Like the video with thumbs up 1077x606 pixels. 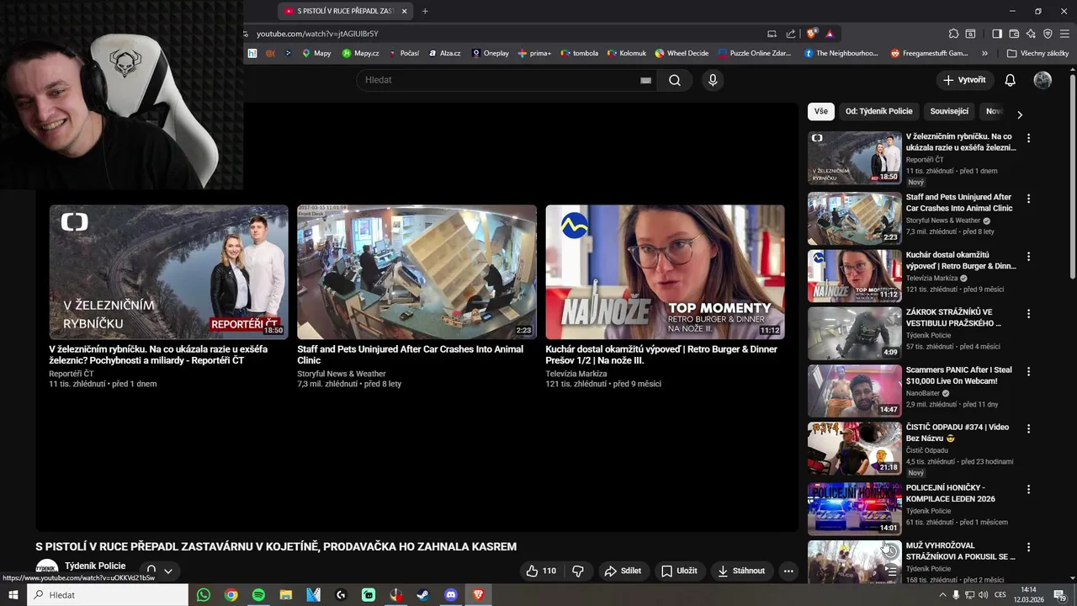pyautogui.click(x=541, y=571)
